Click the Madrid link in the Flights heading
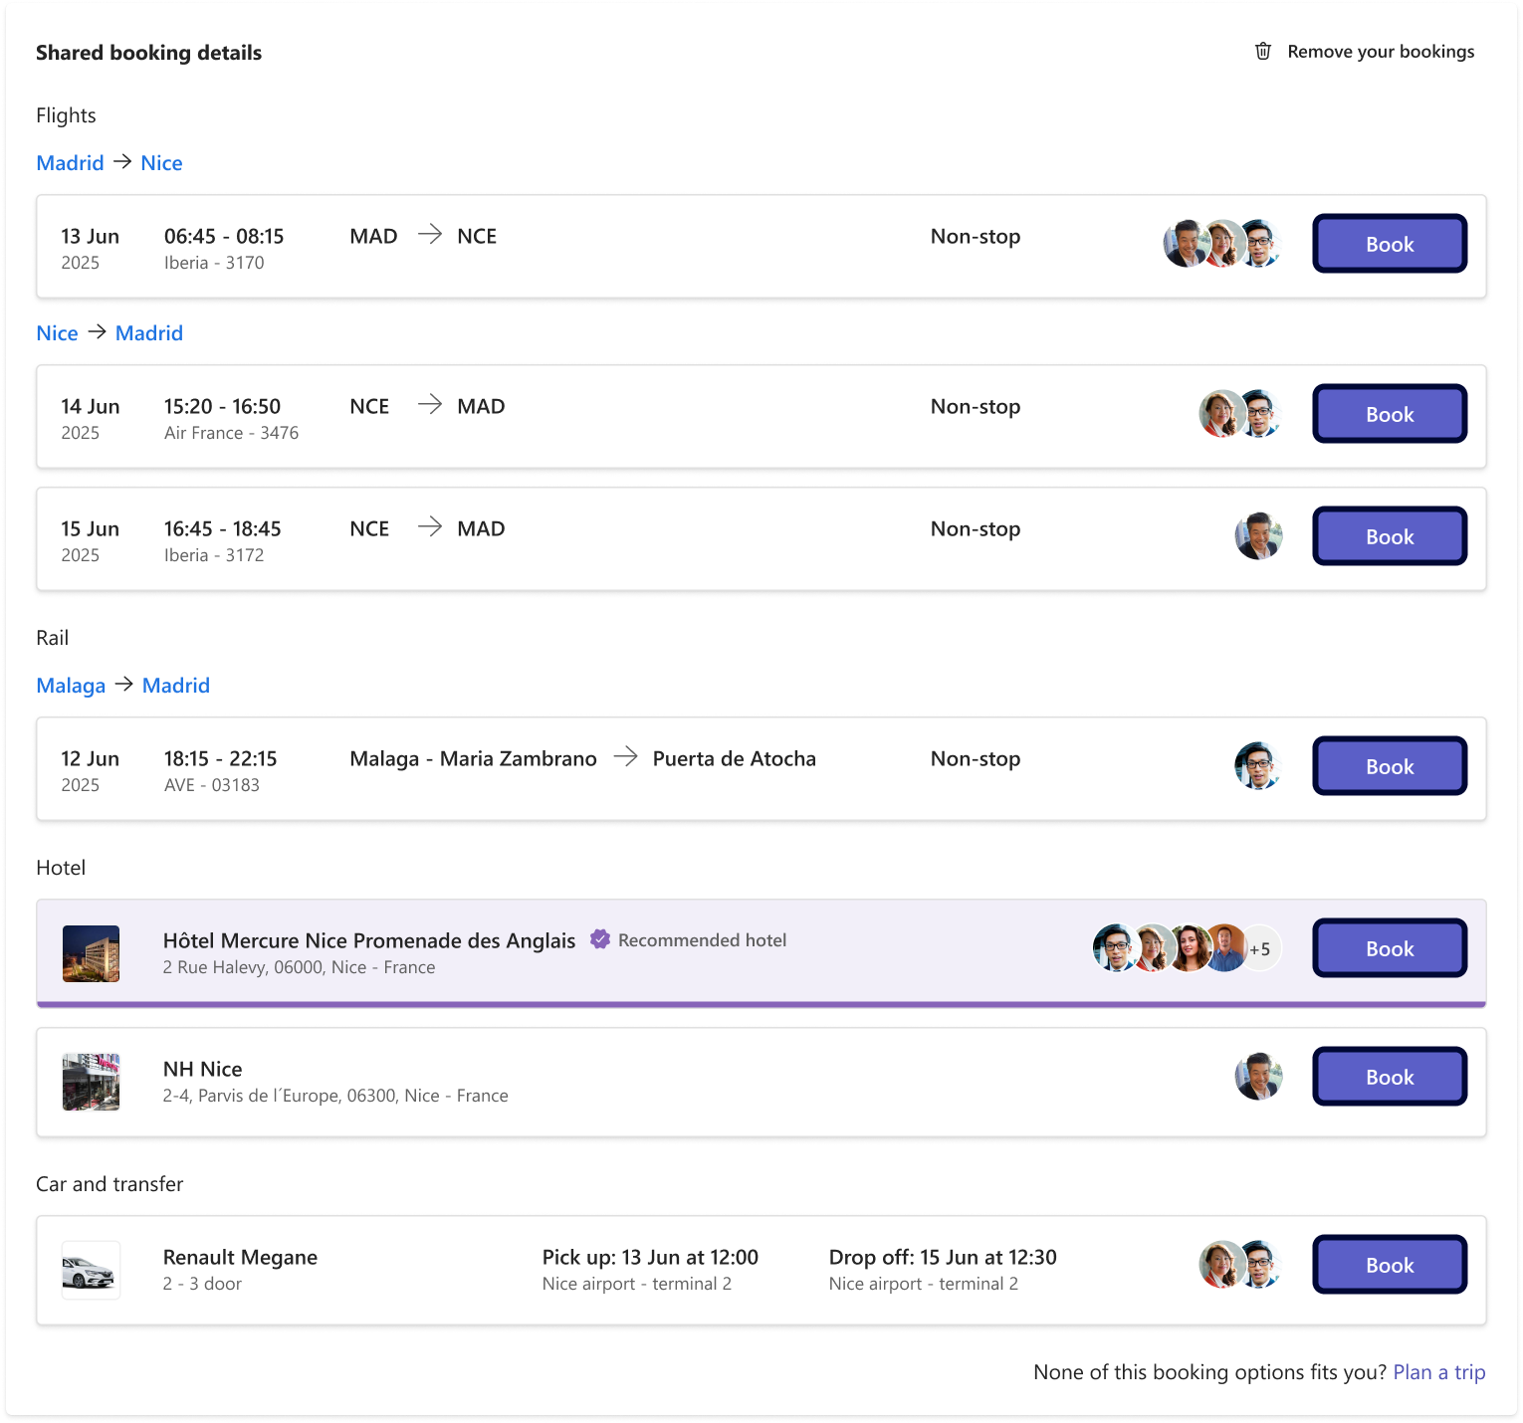The width and height of the screenshot is (1523, 1423). coord(70,163)
